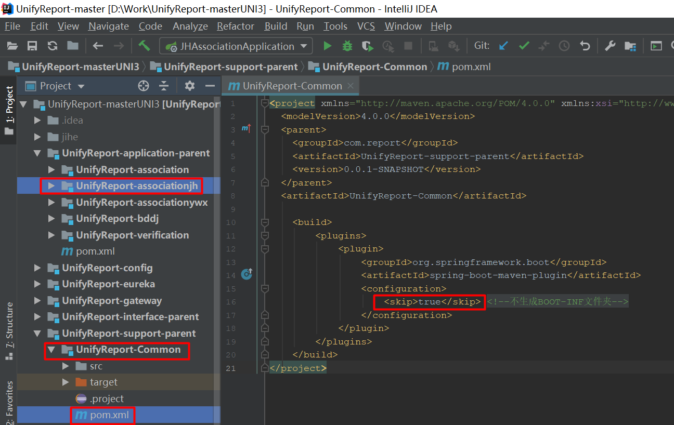Fold the parent block on line 3
674x425 pixels.
[265, 129]
